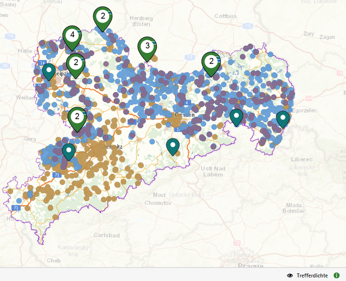
Task: Select teal pin west of Leipzig
Action: [x=49, y=71]
